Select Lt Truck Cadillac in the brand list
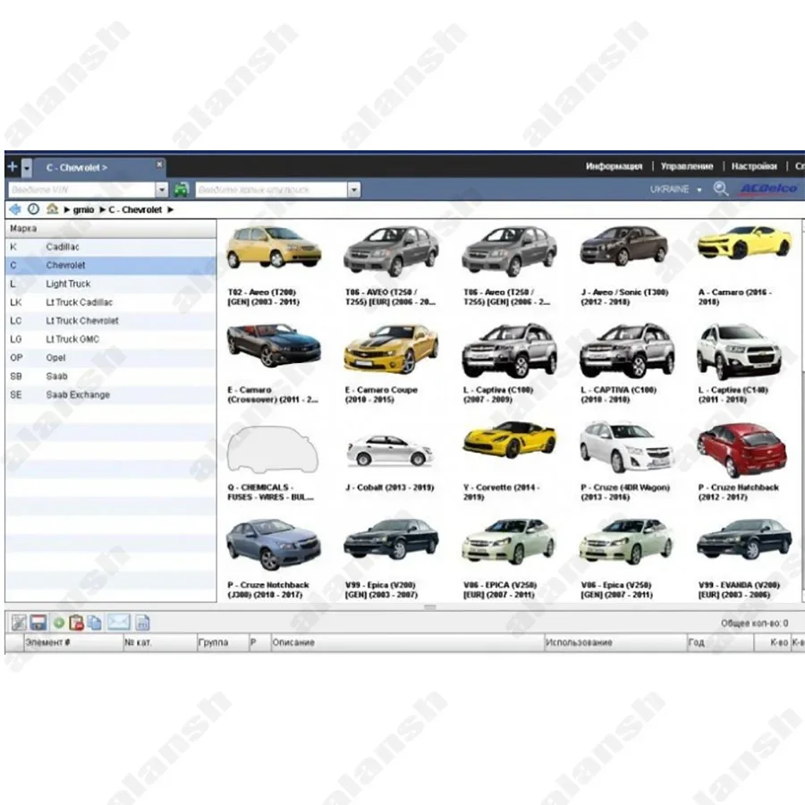This screenshot has height=805, width=805. tap(110, 302)
